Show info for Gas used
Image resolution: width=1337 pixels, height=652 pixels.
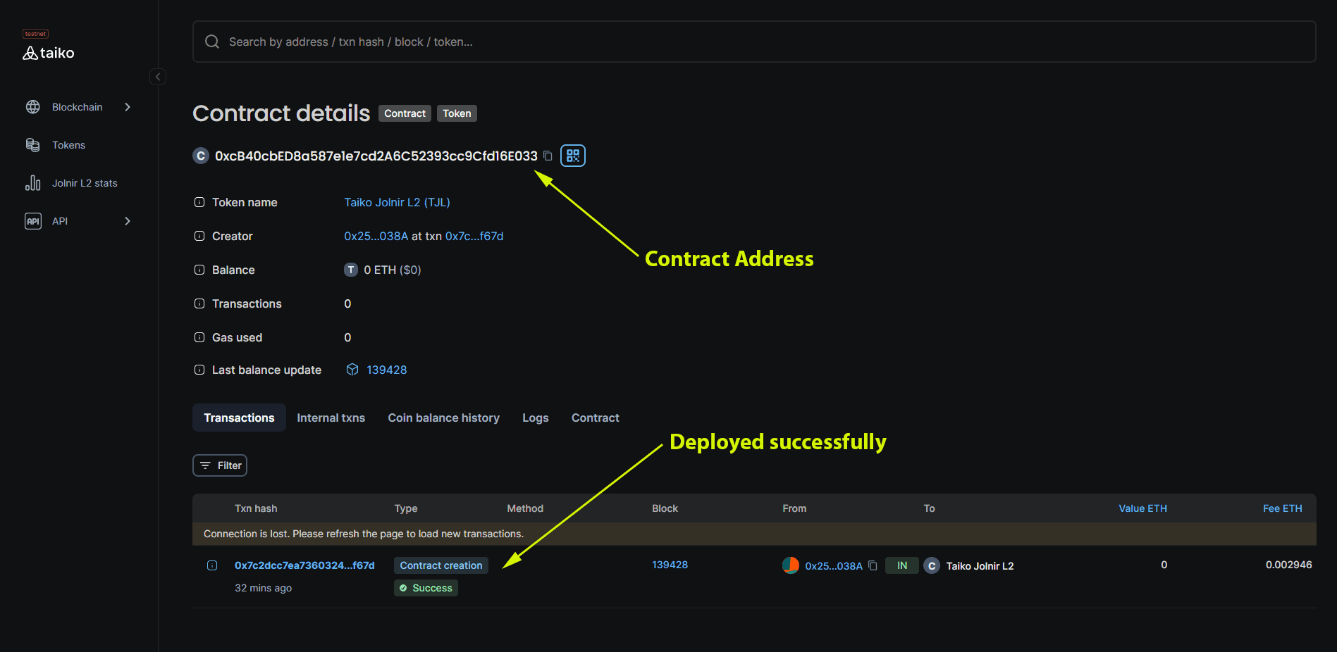[199, 337]
